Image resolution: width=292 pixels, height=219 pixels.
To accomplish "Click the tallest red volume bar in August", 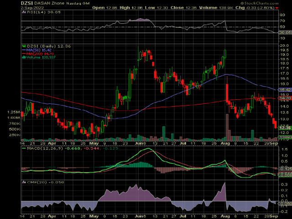I will [x=227, y=127].
